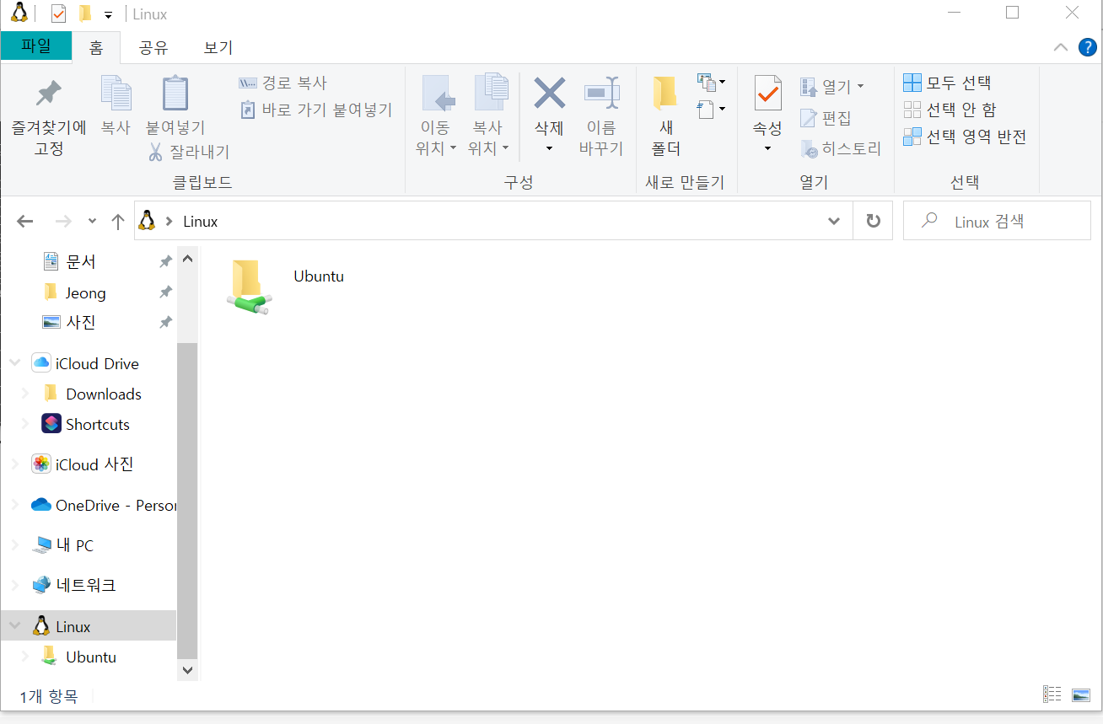The width and height of the screenshot is (1103, 724).
Task: Select 잘라내기 (Cut) scissors item
Action: click(188, 152)
